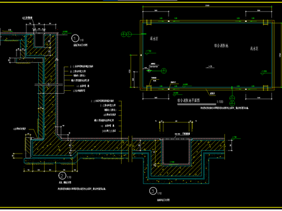Click the stacked green section marker below plan

[x=232, y=100]
